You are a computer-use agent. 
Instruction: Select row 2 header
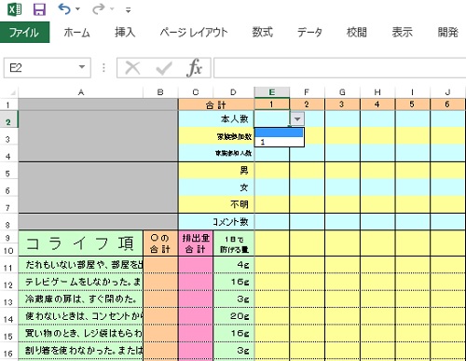pos(8,119)
